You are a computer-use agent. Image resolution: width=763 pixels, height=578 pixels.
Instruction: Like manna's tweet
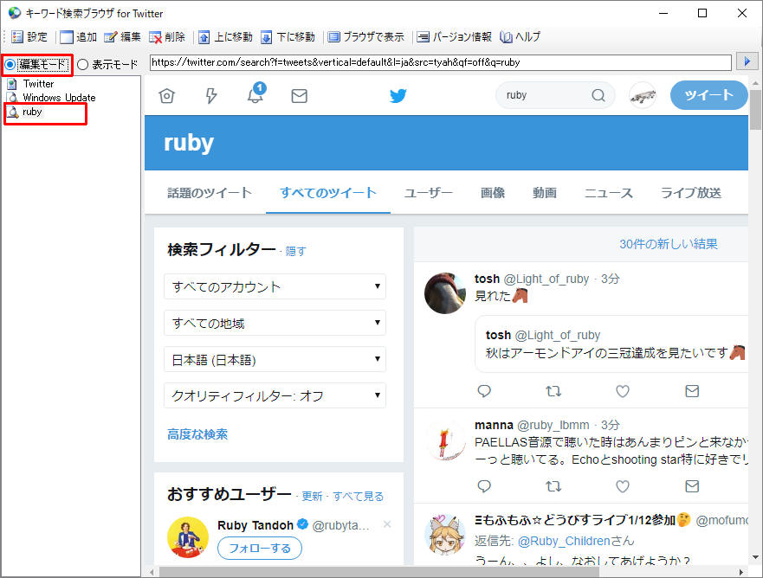pos(623,486)
